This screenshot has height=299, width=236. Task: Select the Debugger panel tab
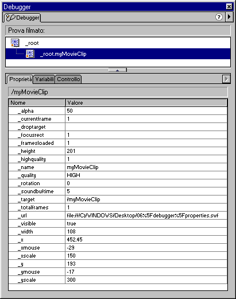22,18
